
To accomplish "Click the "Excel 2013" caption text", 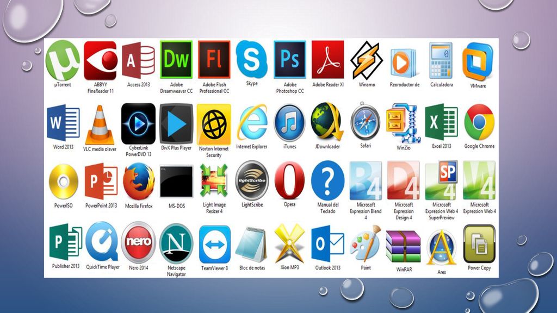I will [x=442, y=146].
